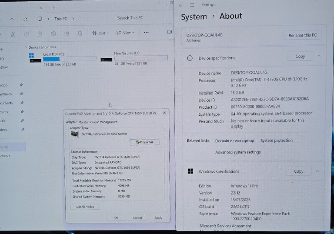Click the Rename this PC button
The width and height of the screenshot is (334, 234).
point(303,35)
